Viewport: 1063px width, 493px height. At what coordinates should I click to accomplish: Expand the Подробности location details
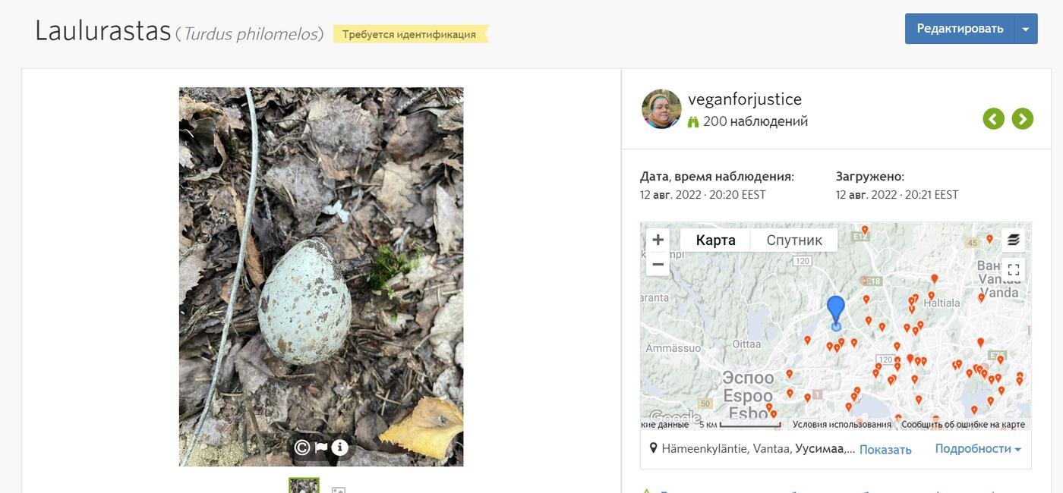pos(977,449)
